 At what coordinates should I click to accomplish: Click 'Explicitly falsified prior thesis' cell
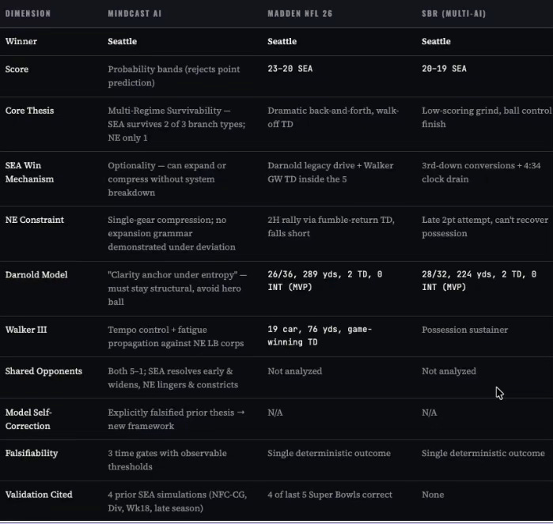click(x=176, y=420)
